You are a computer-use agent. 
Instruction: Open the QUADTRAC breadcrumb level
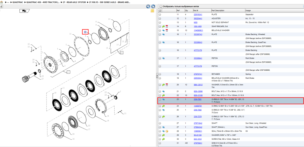[x=18, y=2]
